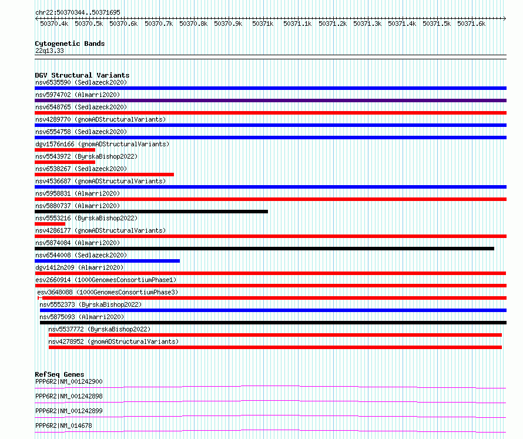This screenshot has height=439, width=523.
Task: Click the Cytogenetic Bands track title
Action: click(70, 43)
